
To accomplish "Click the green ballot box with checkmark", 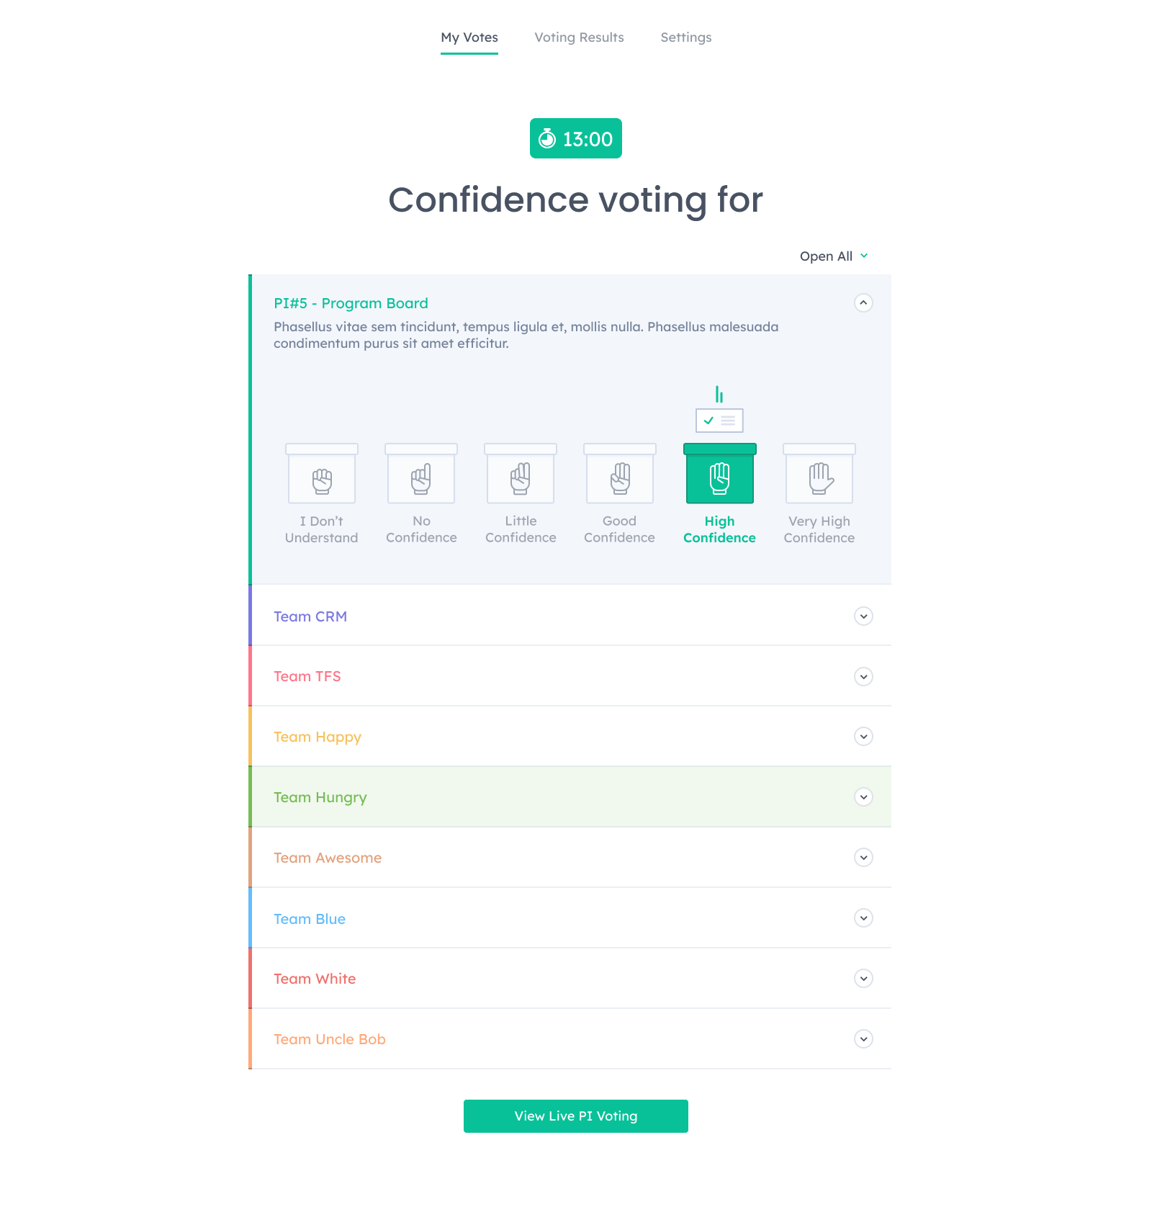I will coord(719,421).
